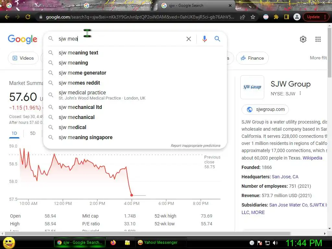332x249 pixels.
Task: Switch chart to 5D range
Action: 33,133
